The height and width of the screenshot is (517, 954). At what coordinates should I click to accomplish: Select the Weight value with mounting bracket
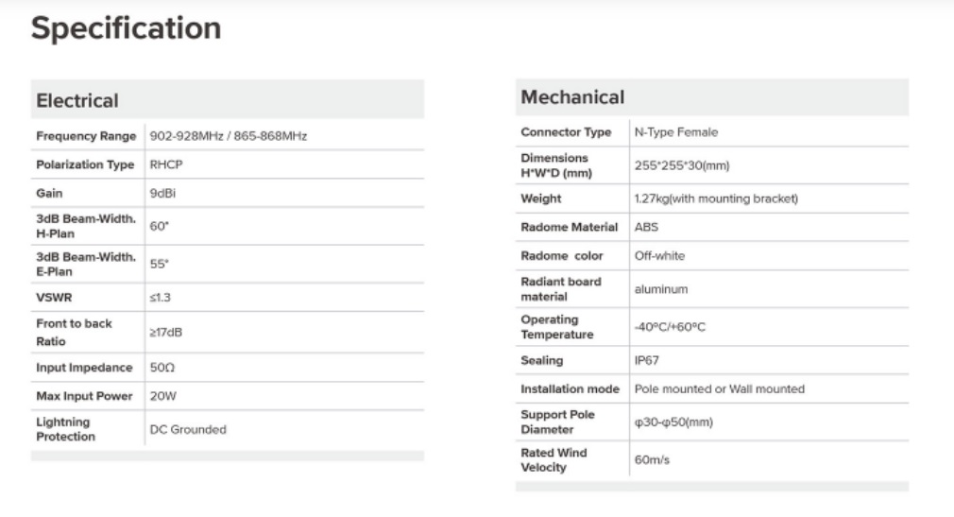717,199
